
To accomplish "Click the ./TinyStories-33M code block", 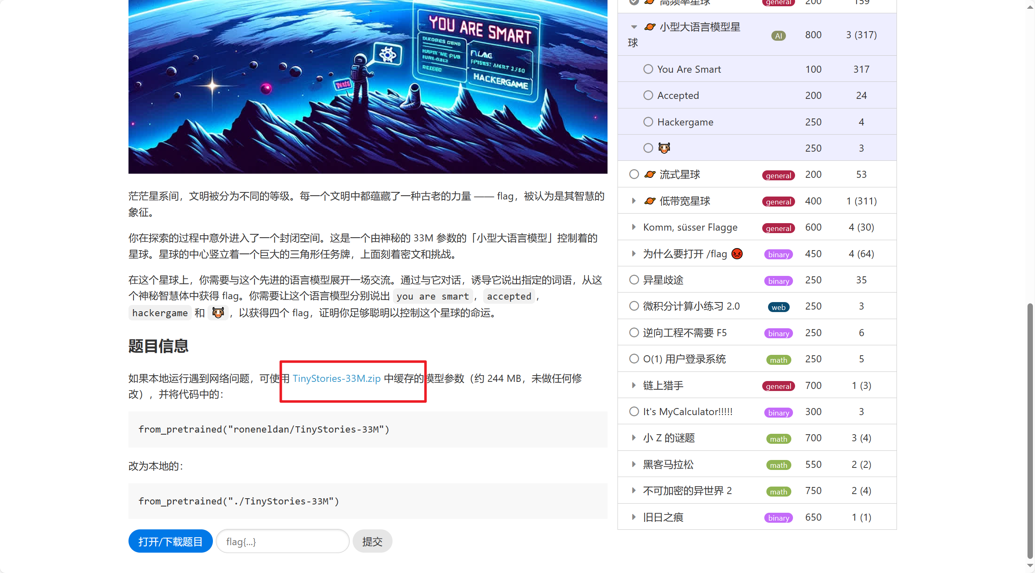I will [x=368, y=501].
